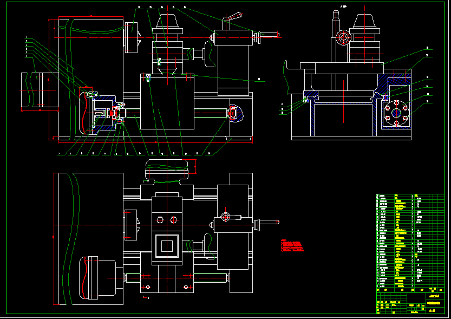The image size is (451, 319).
Task: Click the left red bolt circle above tool post
Action: (159, 219)
